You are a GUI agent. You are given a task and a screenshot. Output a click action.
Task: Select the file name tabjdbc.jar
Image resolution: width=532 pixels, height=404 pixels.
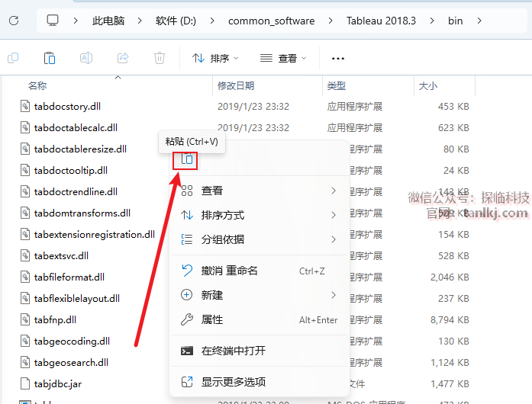pos(58,384)
